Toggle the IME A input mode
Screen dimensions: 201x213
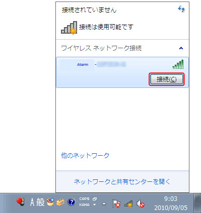(x=32, y=202)
